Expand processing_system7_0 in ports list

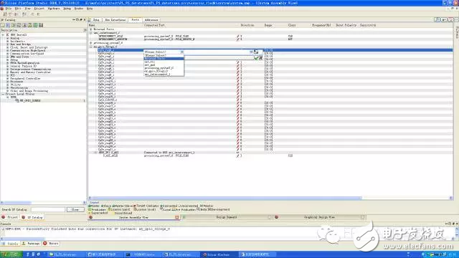pyautogui.click(x=91, y=43)
